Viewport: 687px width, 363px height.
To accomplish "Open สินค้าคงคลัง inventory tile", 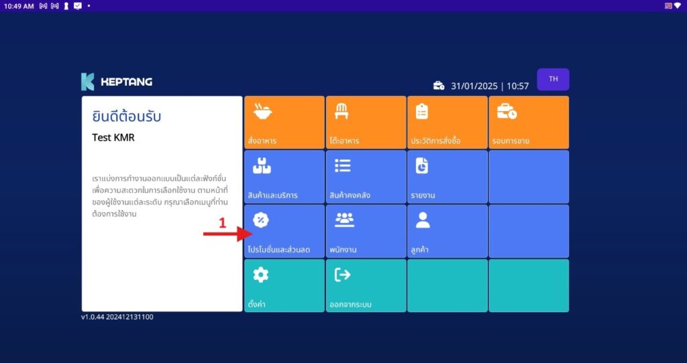I will click(366, 177).
